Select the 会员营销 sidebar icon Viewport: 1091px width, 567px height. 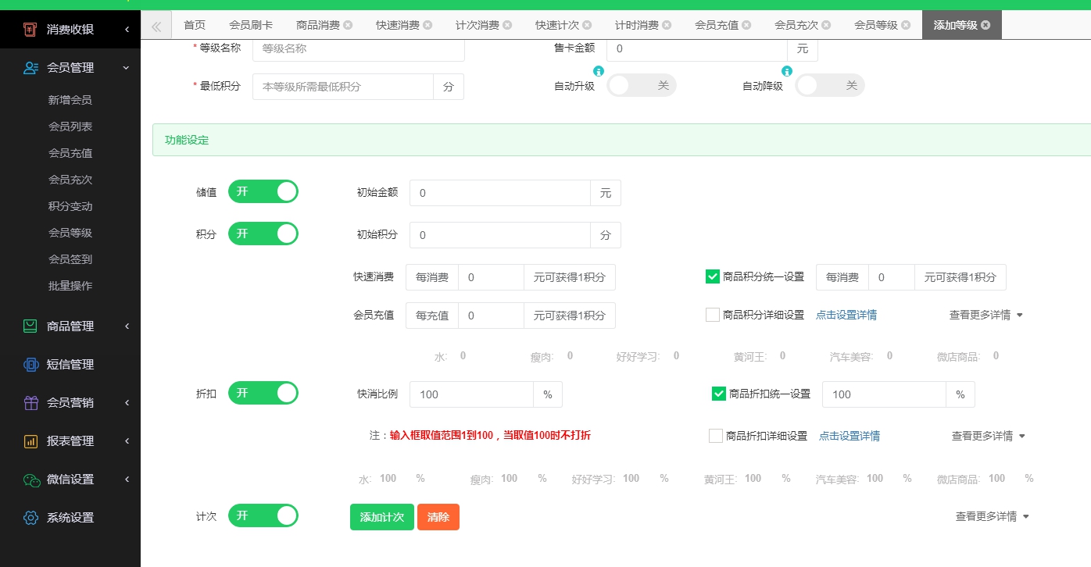[30, 402]
